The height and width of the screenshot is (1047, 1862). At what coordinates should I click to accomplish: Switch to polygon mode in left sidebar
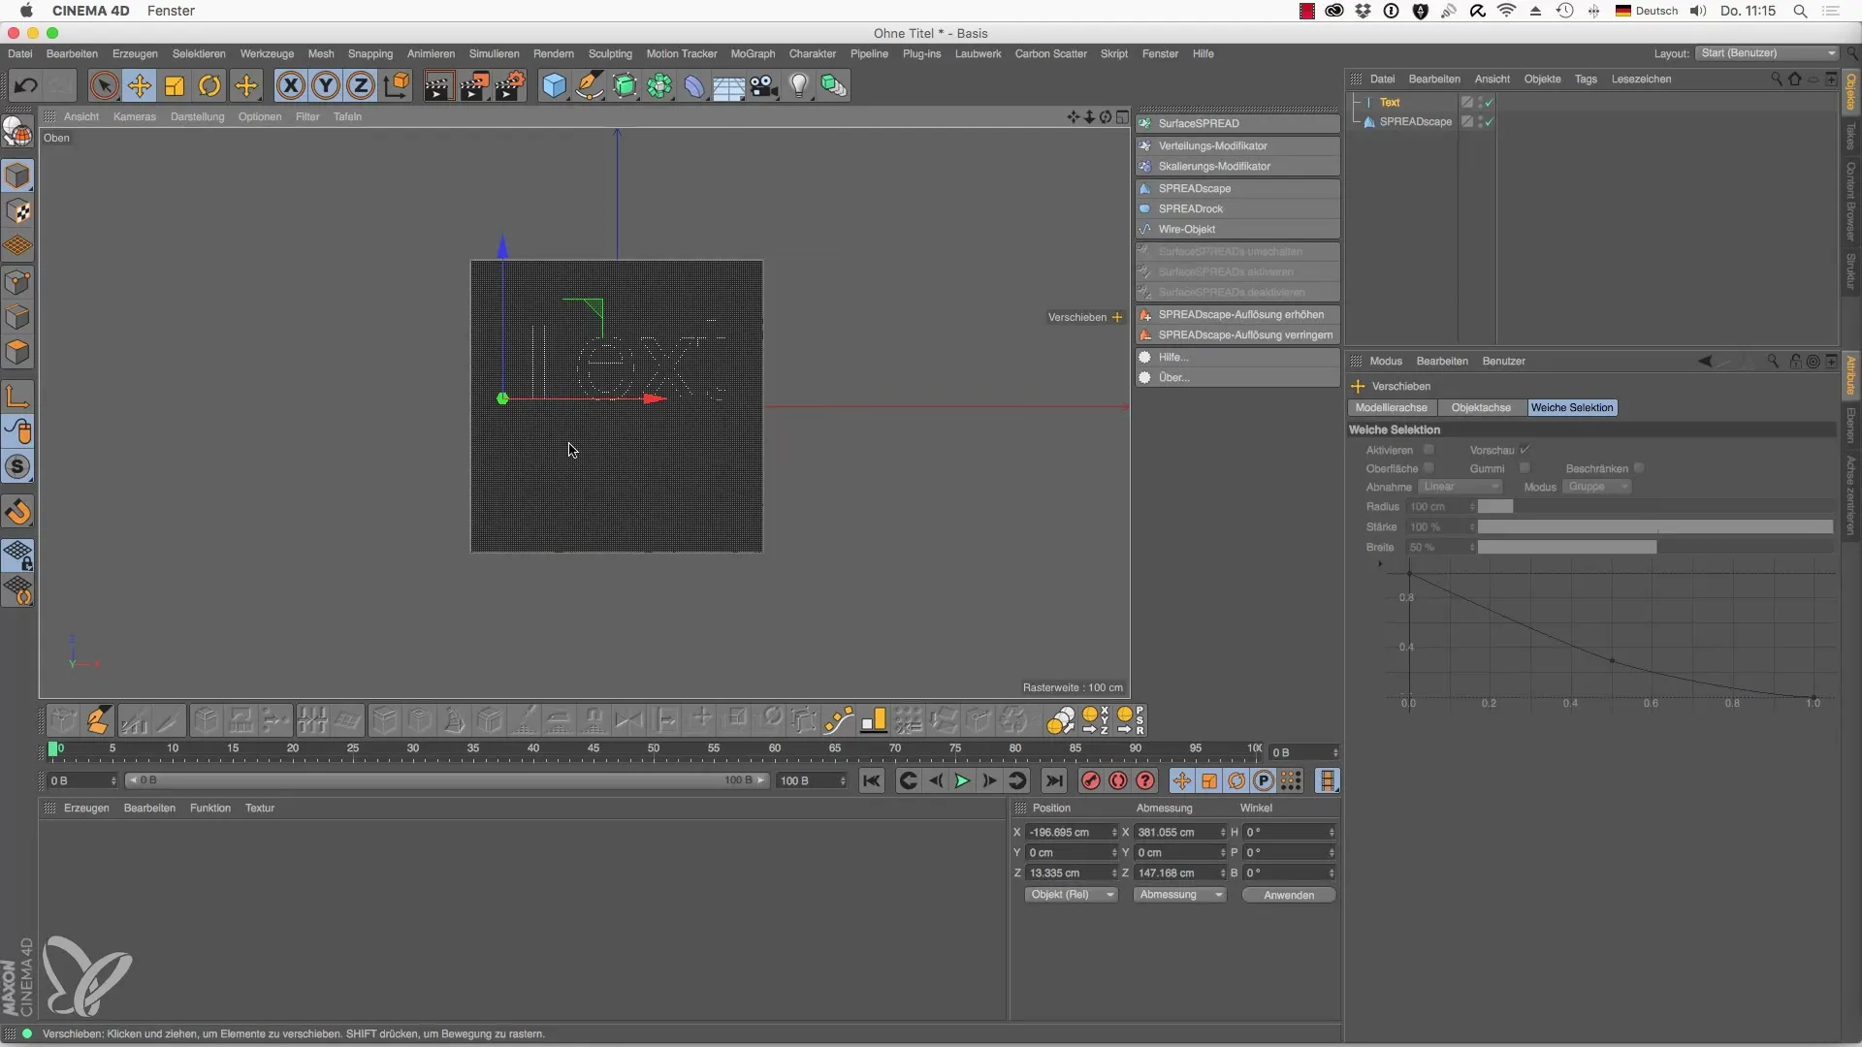coord(17,353)
